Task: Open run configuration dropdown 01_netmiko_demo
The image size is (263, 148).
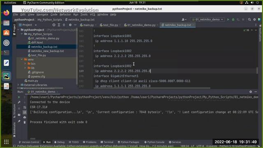Action: tap(208, 20)
